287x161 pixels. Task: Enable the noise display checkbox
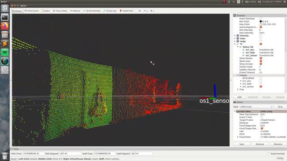tap(261, 38)
